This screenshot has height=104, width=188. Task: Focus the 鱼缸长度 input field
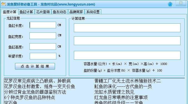click(x=43, y=25)
